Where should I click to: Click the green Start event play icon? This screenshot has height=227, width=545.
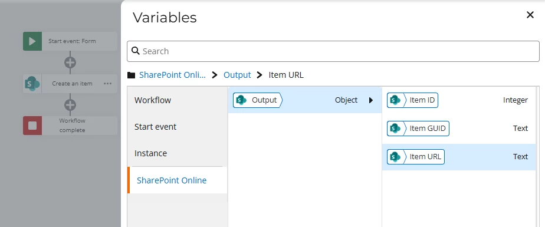pyautogui.click(x=32, y=41)
